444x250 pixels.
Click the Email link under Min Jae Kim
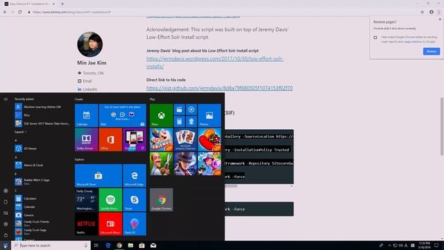[87, 81]
